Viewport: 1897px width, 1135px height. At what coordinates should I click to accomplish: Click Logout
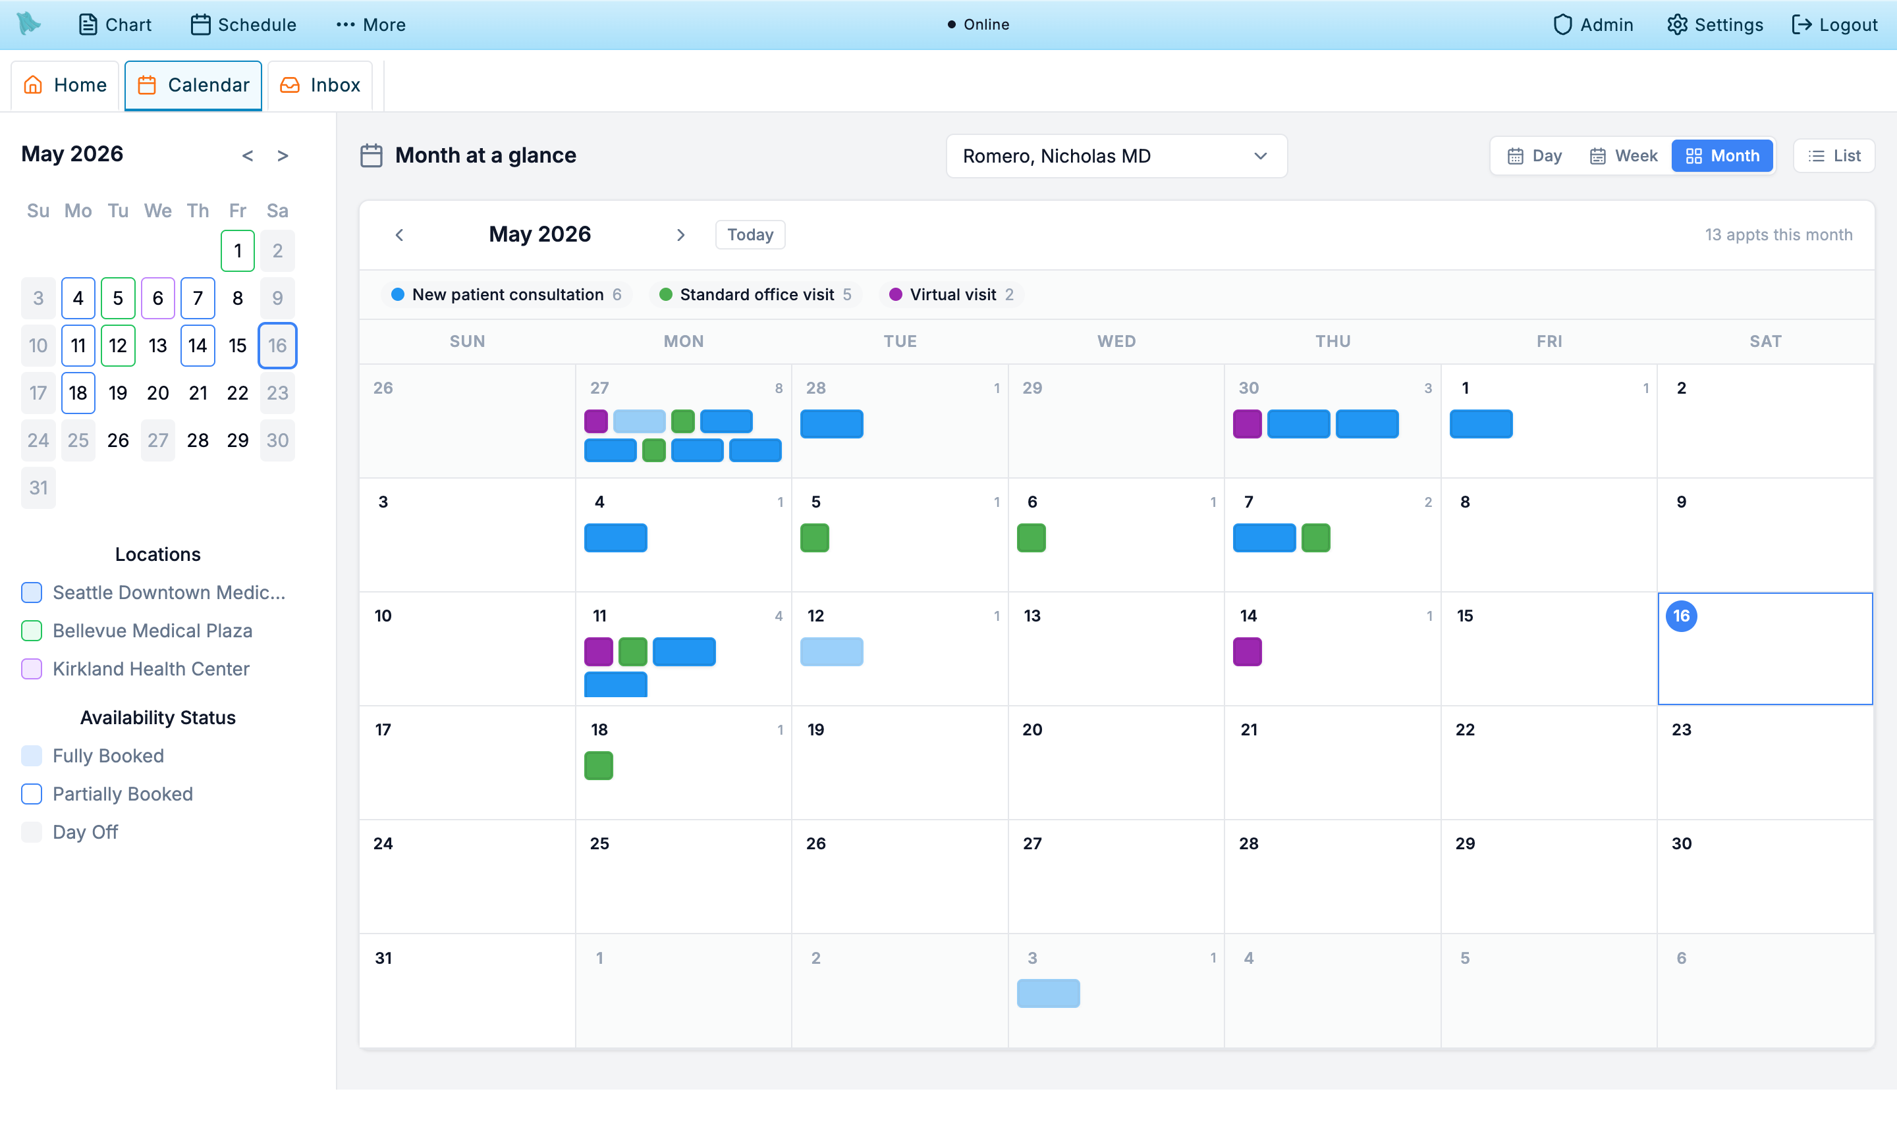tap(1834, 24)
